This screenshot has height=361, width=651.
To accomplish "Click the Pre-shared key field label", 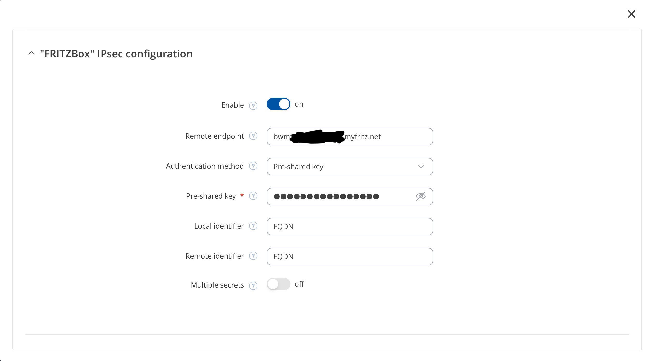I will click(211, 196).
